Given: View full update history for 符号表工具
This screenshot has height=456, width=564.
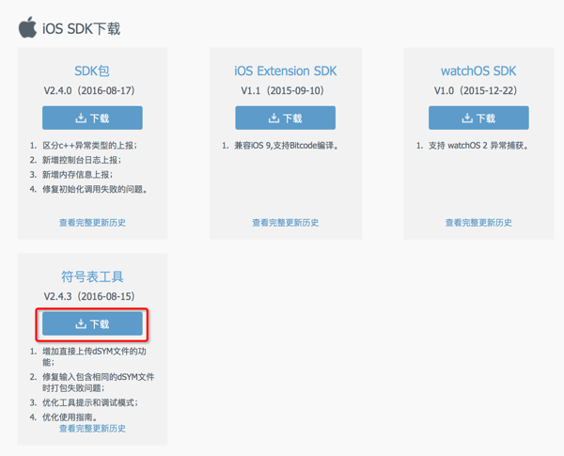Looking at the screenshot, I should (x=92, y=429).
